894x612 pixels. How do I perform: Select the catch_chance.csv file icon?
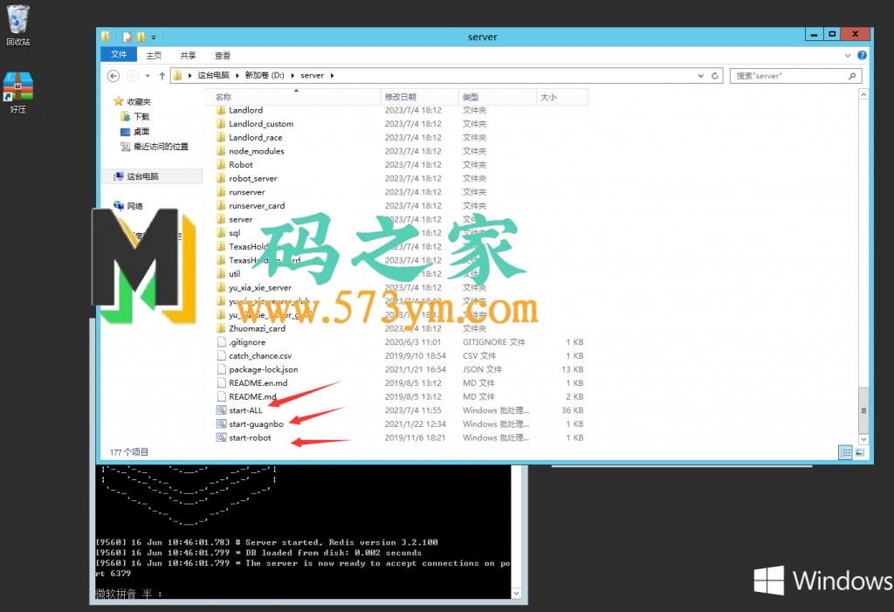click(221, 356)
